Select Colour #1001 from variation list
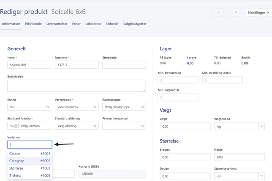 tap(30, 154)
